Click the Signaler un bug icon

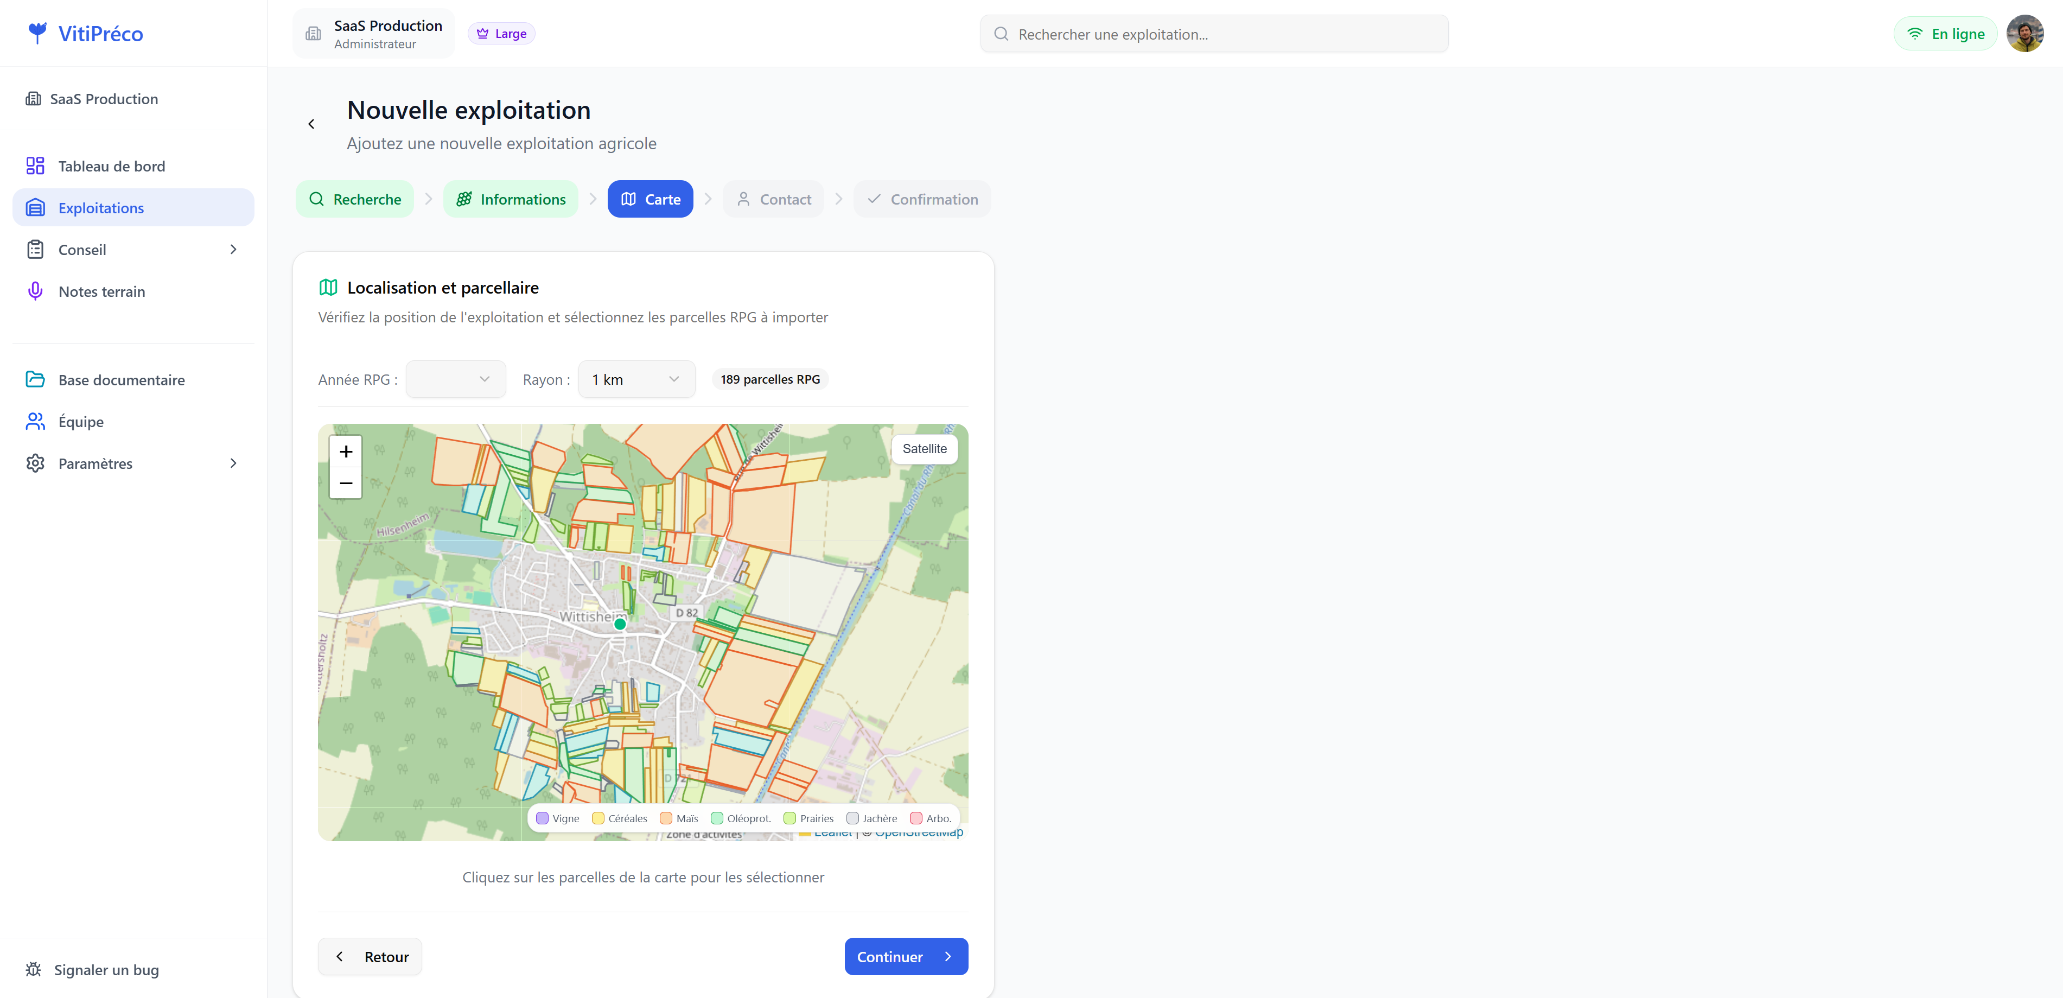[34, 969]
